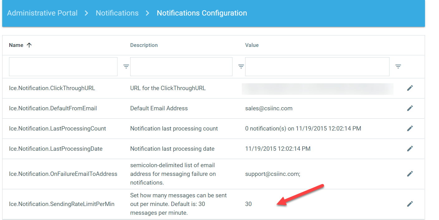Open filter options for Description column
439x220 pixels.
[241, 66]
